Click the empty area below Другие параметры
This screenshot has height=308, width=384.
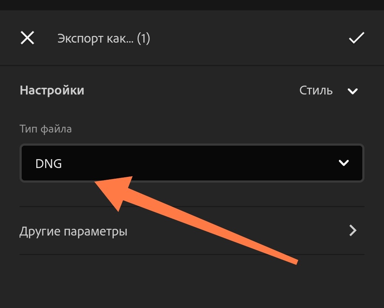coord(192,281)
